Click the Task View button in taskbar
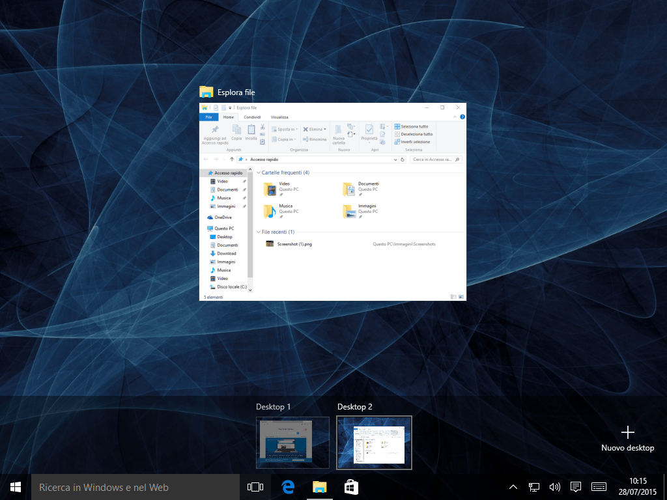 pyautogui.click(x=255, y=487)
